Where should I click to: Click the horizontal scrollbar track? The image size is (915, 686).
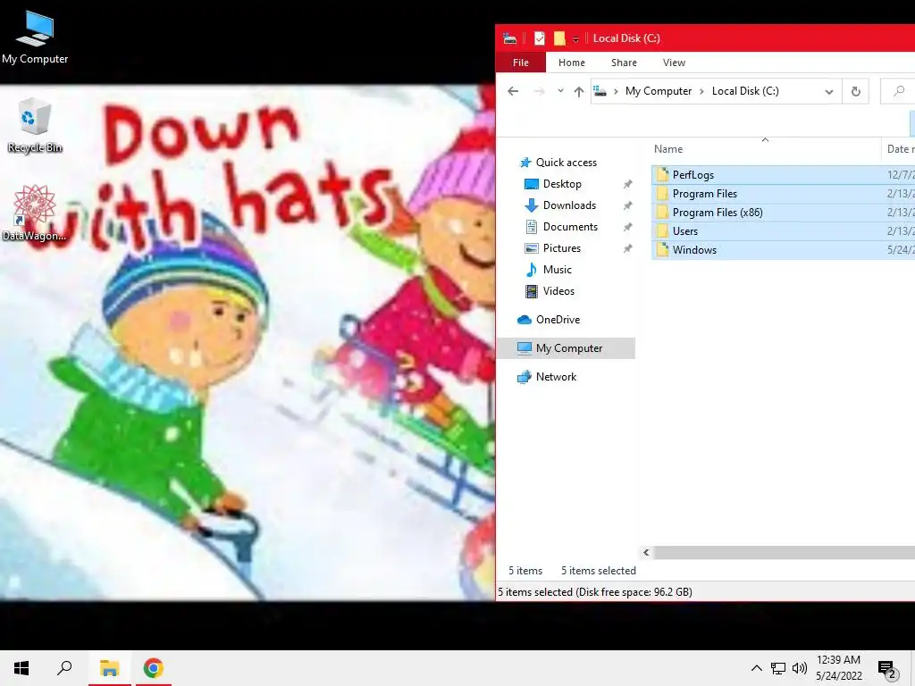785,552
